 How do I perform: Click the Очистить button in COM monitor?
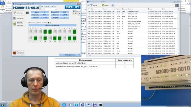(x=106, y=5)
